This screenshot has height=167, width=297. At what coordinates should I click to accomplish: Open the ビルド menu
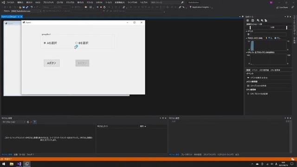point(60,2)
